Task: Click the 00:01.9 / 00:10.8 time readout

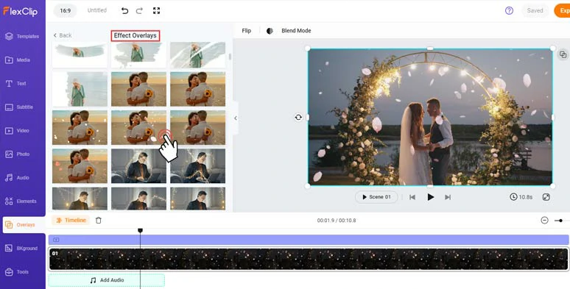Action: click(337, 221)
